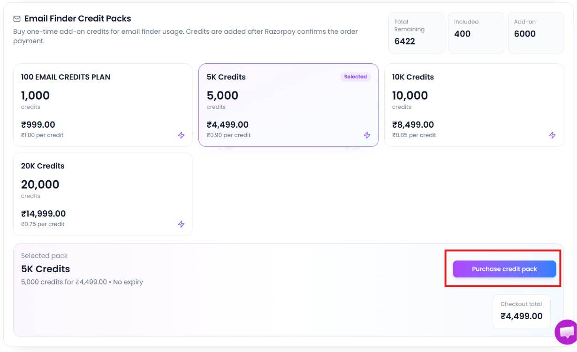Click the Checkout total ₹4,499.00 box
The image size is (577, 352).
521,312
